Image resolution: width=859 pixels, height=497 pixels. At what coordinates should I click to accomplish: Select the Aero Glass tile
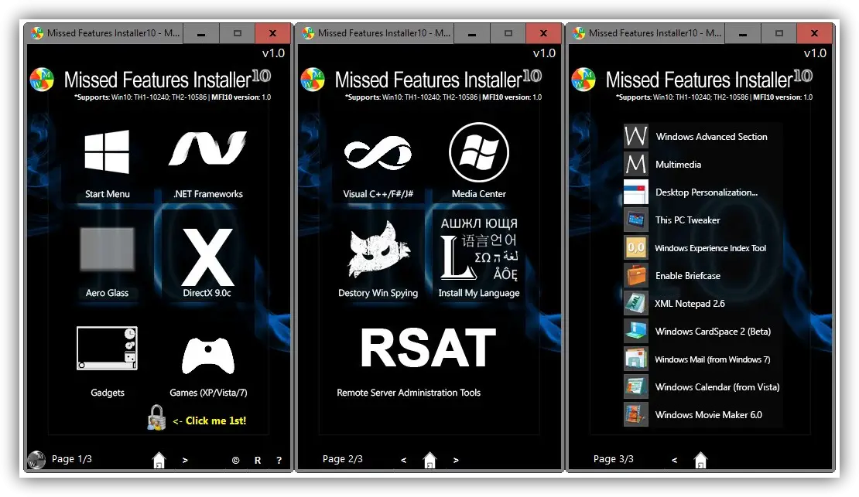[108, 261]
